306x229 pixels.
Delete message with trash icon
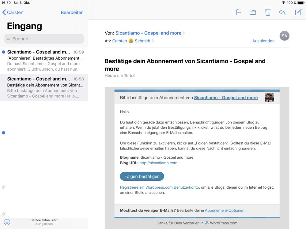[268, 12]
